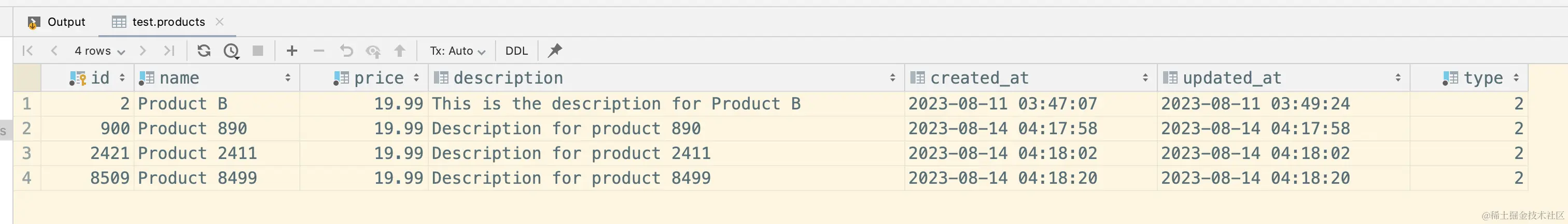Open the Tx: Auto transaction mode dropdown
This screenshot has width=1568, height=224.
457,51
